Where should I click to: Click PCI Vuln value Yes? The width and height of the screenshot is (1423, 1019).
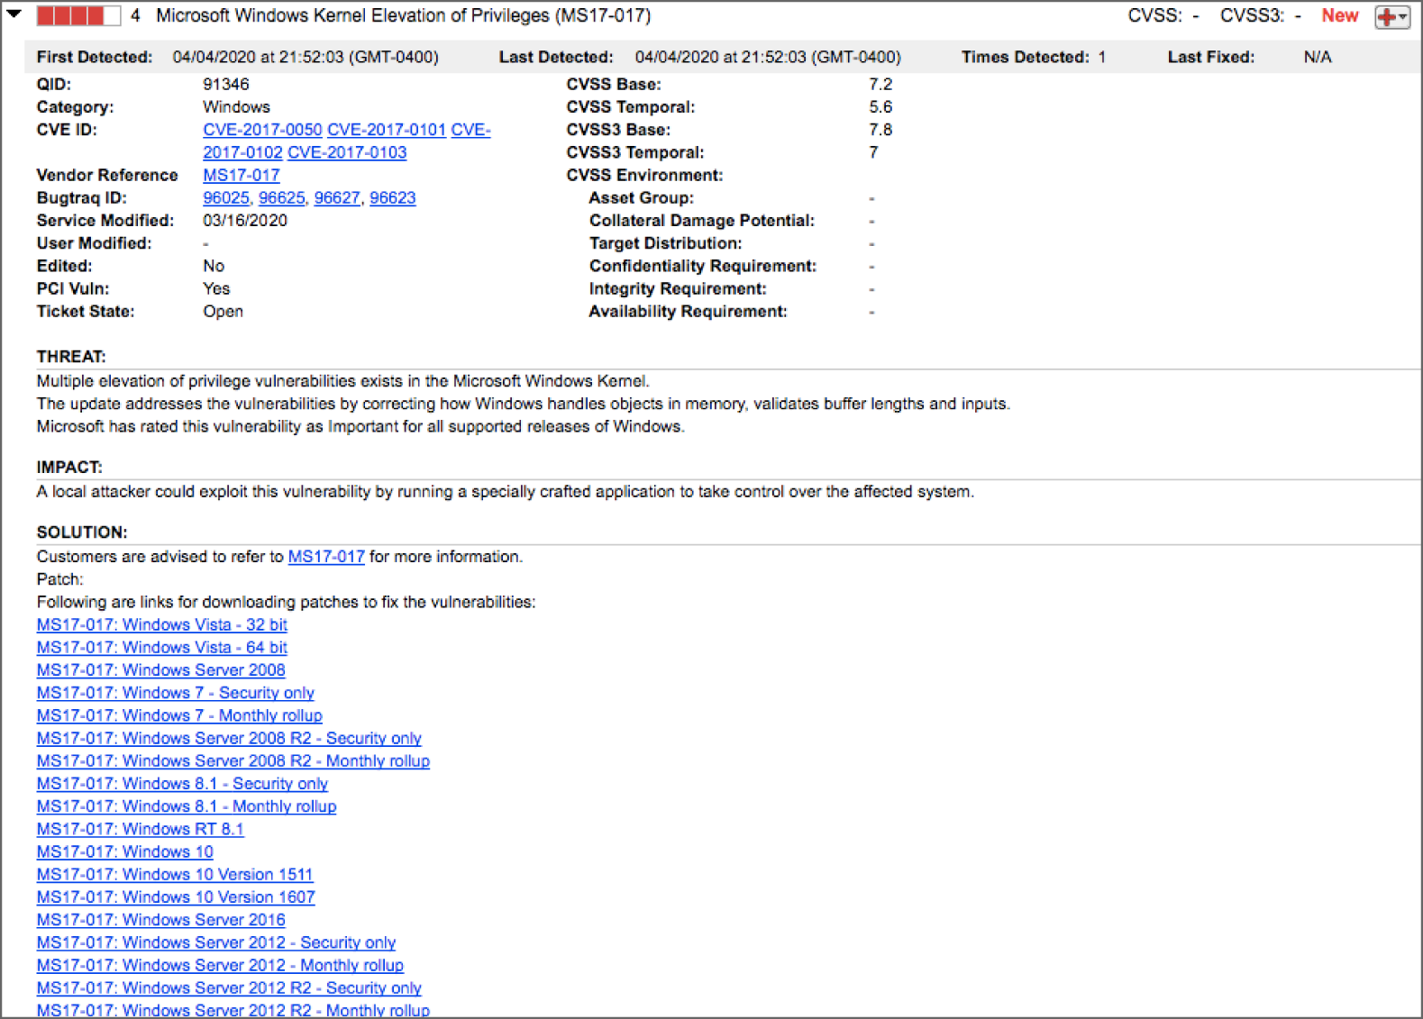point(216,289)
